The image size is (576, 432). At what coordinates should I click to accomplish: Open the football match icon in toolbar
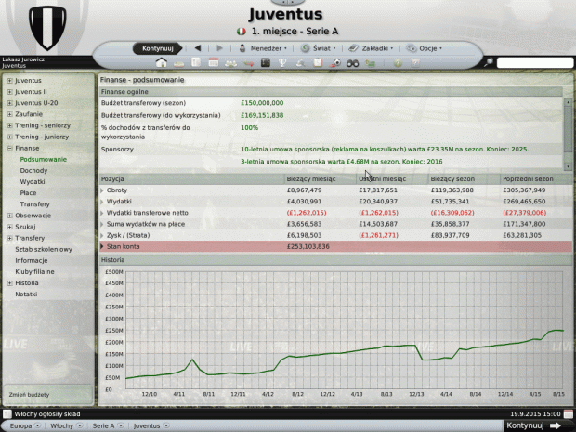point(335,63)
